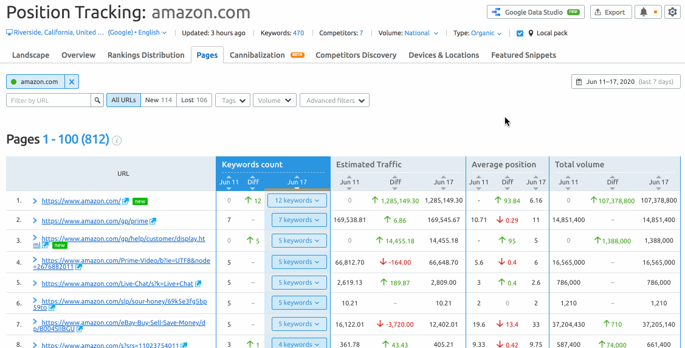Screen dimensions: 685x348
Task: Expand row 5 Live-Chat URL details
Action: click(x=35, y=283)
